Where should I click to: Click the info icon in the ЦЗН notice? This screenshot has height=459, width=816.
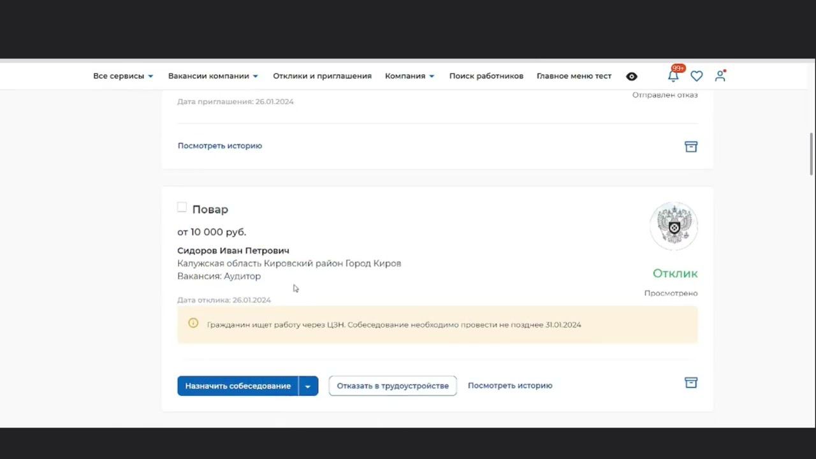click(193, 323)
